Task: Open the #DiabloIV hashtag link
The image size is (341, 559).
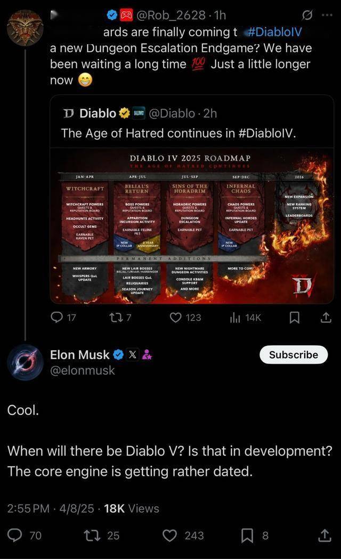Action: pyautogui.click(x=274, y=32)
